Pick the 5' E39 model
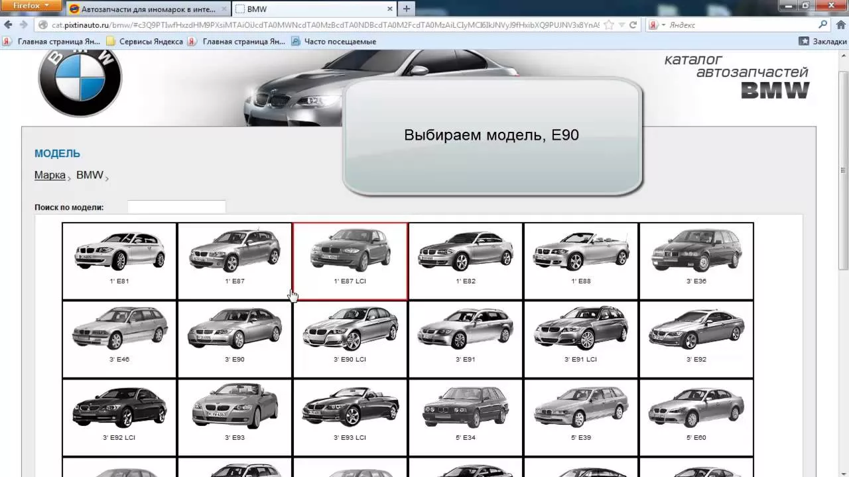The width and height of the screenshot is (849, 477). tap(581, 417)
